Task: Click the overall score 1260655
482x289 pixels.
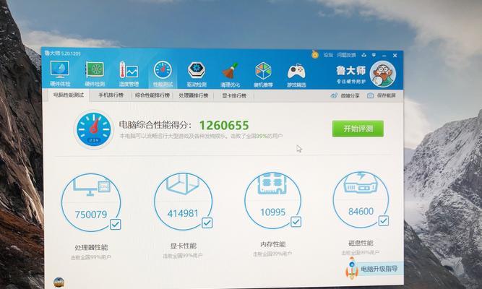Action: click(x=224, y=125)
